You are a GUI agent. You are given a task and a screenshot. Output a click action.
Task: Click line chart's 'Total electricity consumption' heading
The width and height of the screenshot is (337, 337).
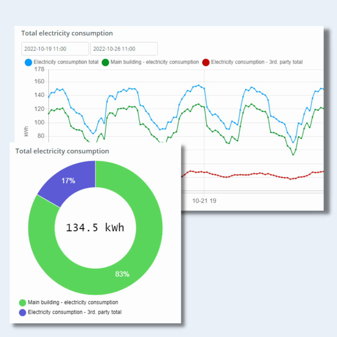(x=67, y=33)
